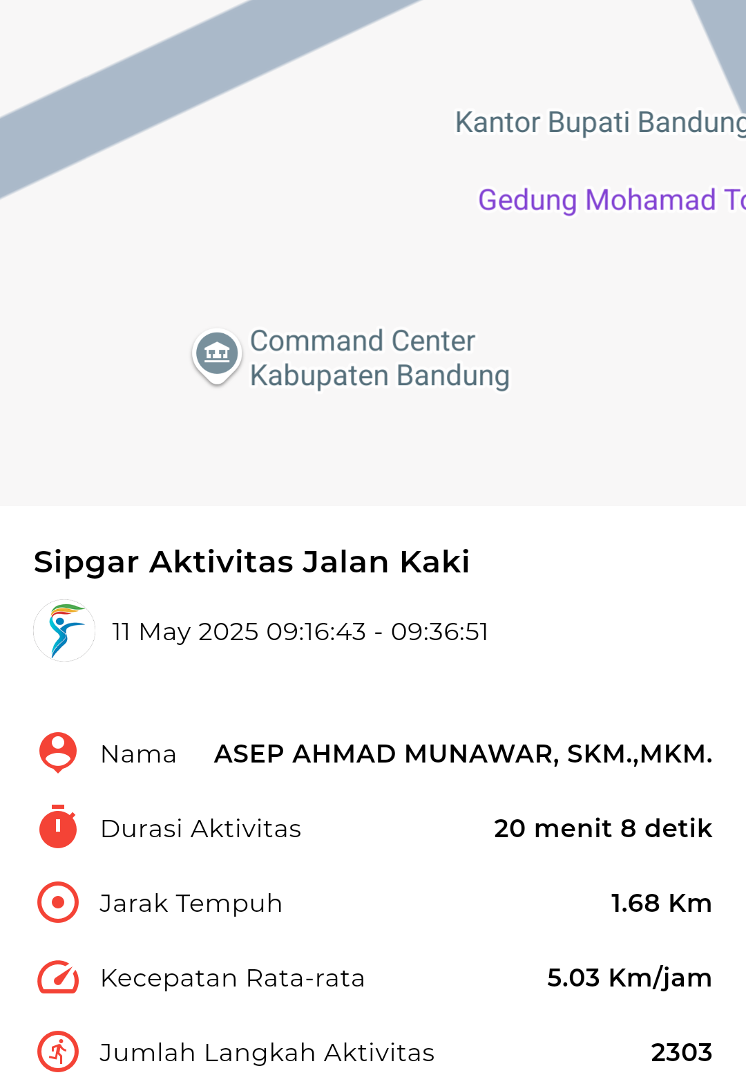Viewport: 746px width, 1075px height.
Task: Tap the red person icon beside Nama
Action: pos(58,753)
